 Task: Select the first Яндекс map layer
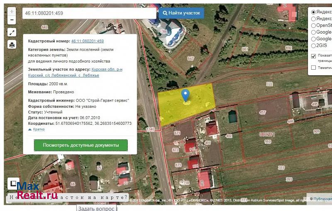click(314, 12)
